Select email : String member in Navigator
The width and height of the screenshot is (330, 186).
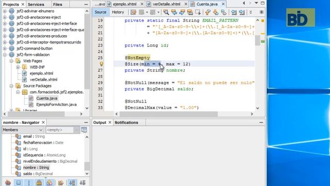coord(34,136)
